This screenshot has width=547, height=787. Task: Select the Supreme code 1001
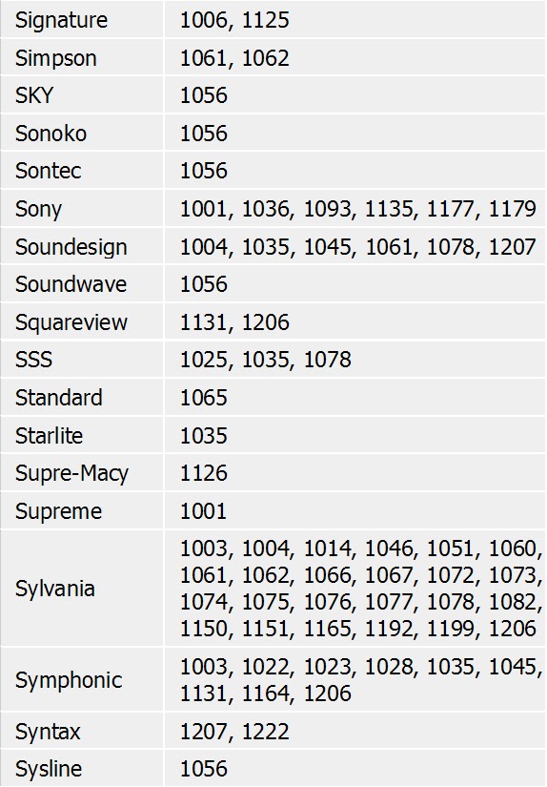click(x=204, y=511)
